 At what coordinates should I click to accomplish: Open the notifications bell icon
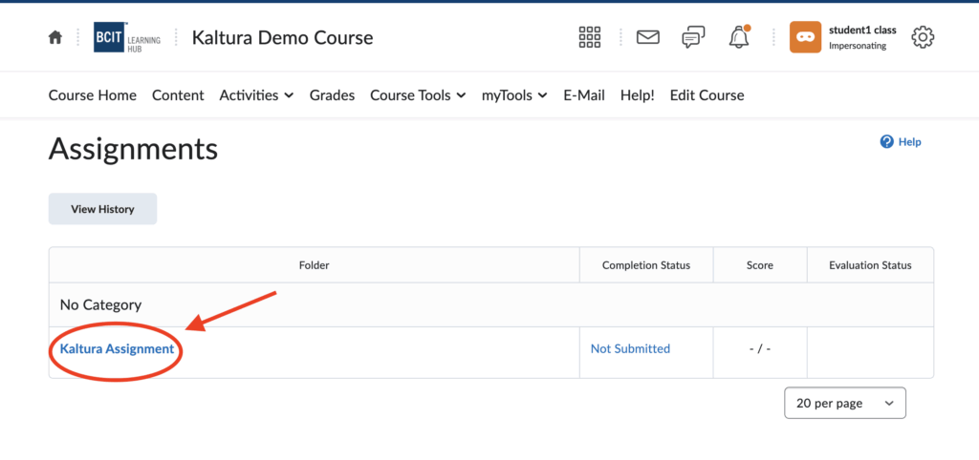(738, 38)
